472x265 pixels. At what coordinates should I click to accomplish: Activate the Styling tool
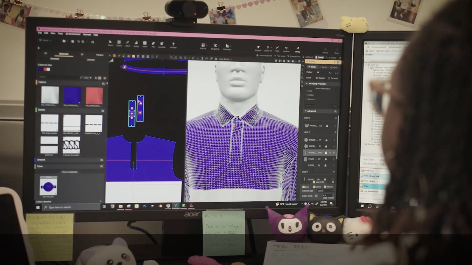coord(297,49)
